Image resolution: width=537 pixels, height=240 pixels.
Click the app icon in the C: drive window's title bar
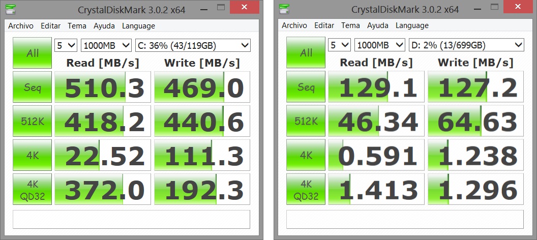[11, 9]
